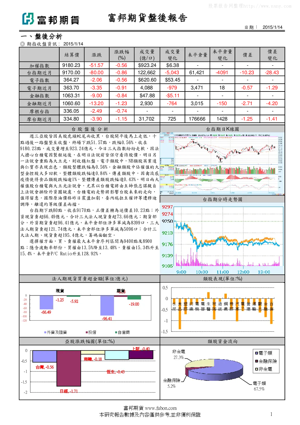This screenshot has width=300, height=425.
Task: Click the cell value 363.70
Action: tap(71, 88)
